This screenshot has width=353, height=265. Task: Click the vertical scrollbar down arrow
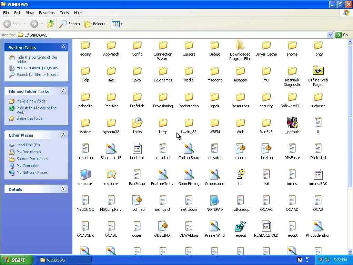(350, 252)
